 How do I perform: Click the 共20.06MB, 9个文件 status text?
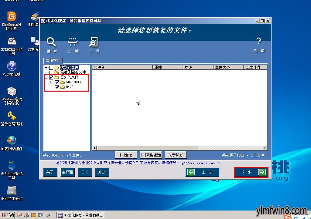[62, 155]
